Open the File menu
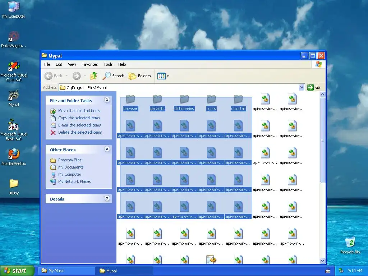368x276 pixels. click(47, 64)
